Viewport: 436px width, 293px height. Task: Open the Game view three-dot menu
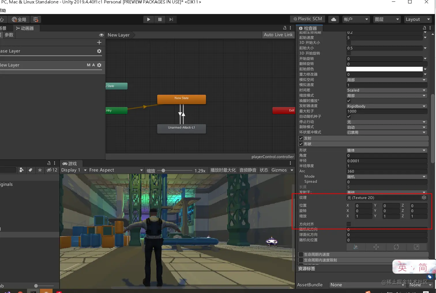click(290, 163)
